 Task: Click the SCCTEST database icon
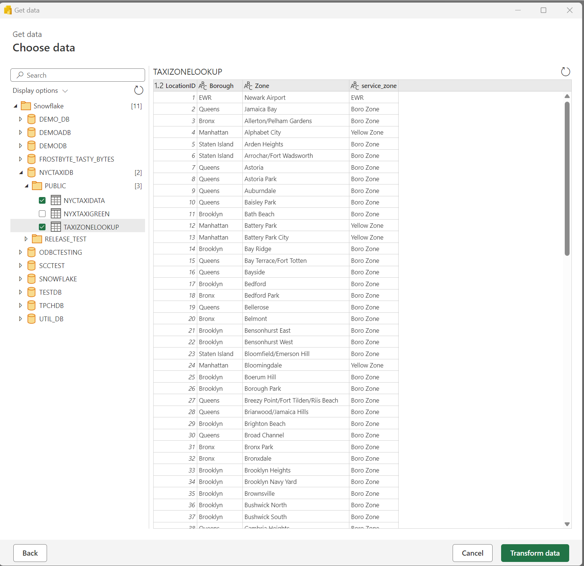point(32,265)
